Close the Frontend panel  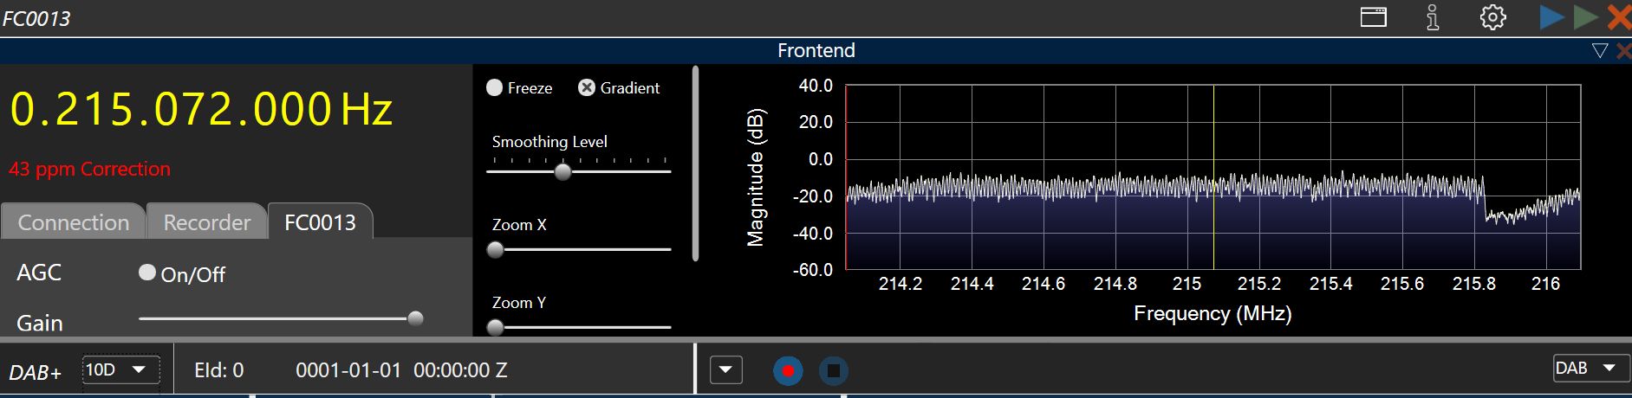pos(1624,51)
